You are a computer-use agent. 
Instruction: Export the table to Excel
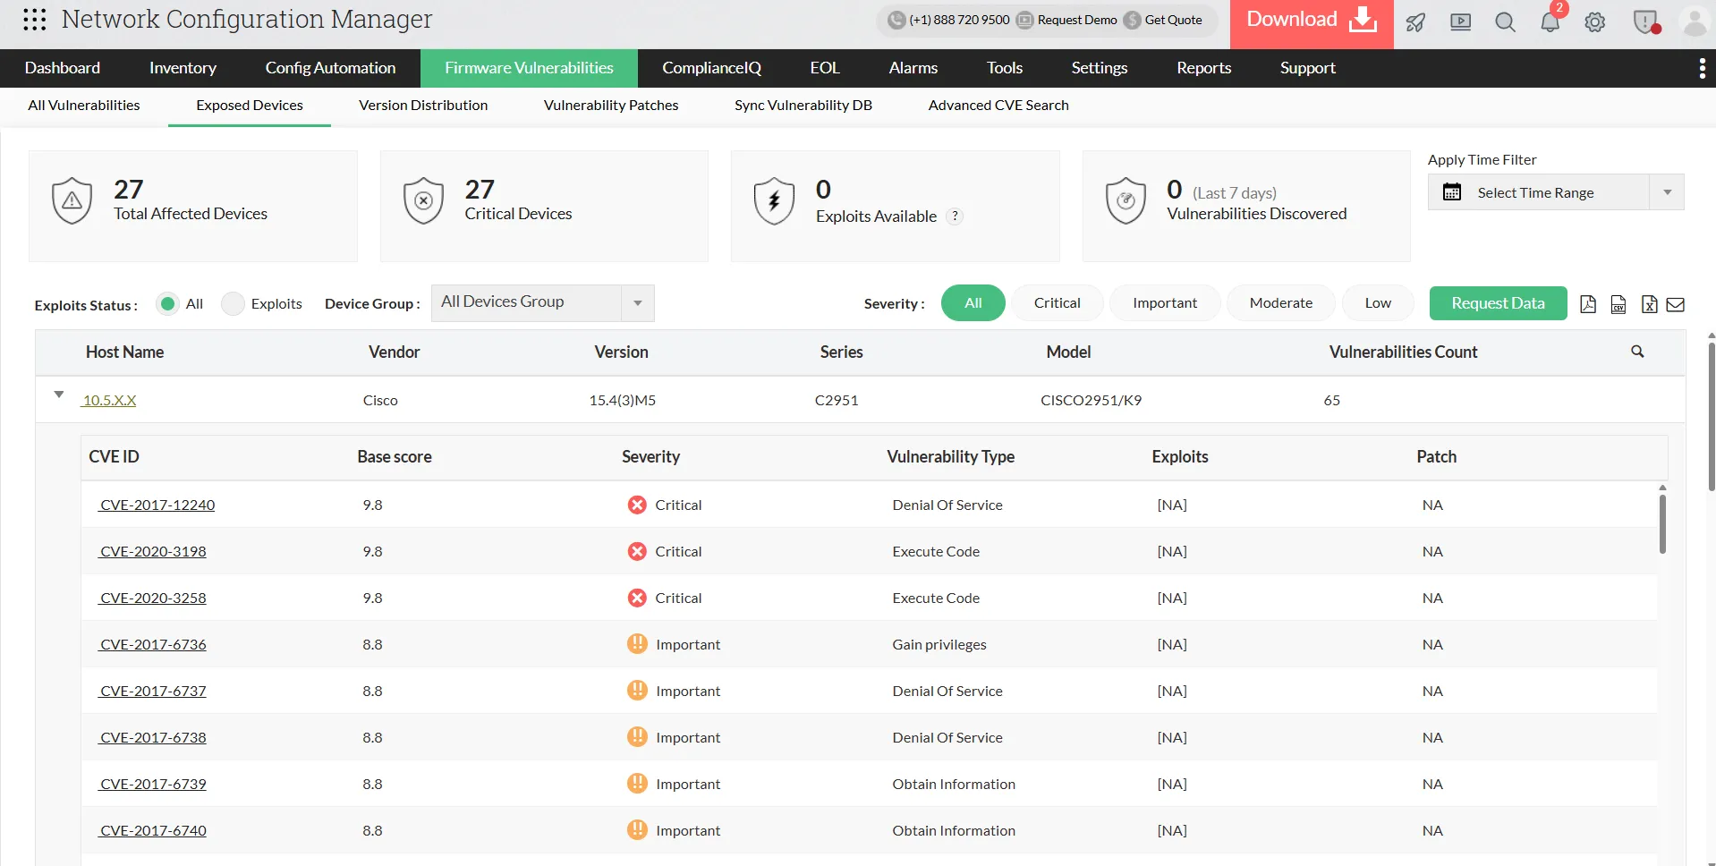1649,304
